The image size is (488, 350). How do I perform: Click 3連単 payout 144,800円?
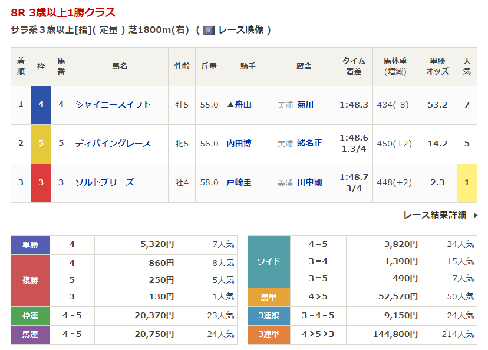(395, 334)
